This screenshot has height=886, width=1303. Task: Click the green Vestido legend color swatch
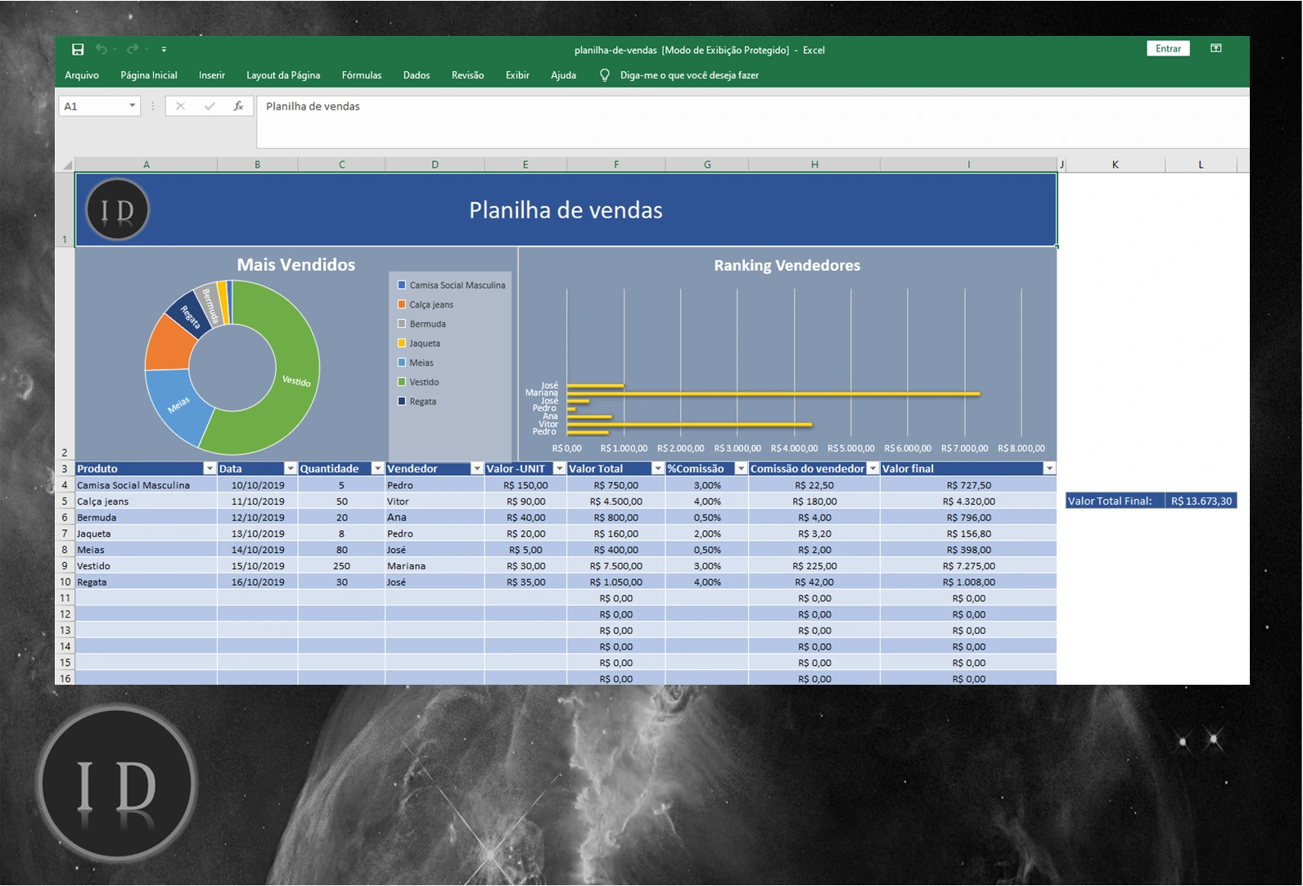pyautogui.click(x=402, y=382)
